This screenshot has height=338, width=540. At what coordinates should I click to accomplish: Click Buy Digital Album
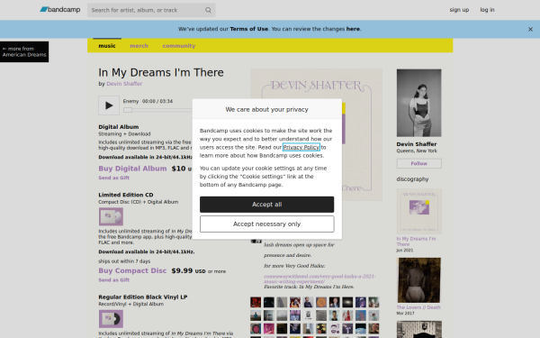132,169
